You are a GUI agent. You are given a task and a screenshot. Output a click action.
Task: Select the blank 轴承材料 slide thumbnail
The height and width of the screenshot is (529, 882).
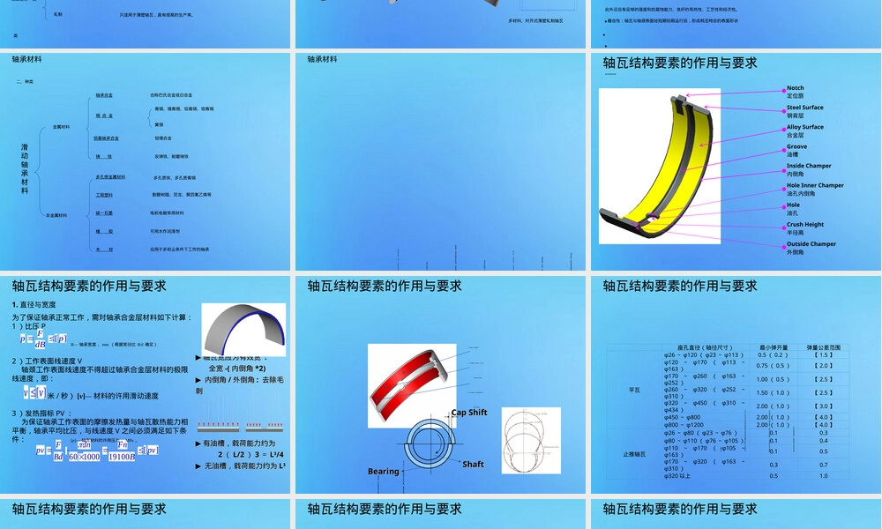tap(440, 161)
